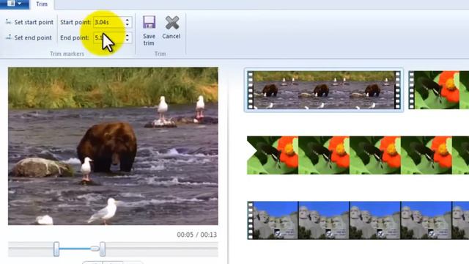Select the Mount Rushmore clip

coord(358,221)
